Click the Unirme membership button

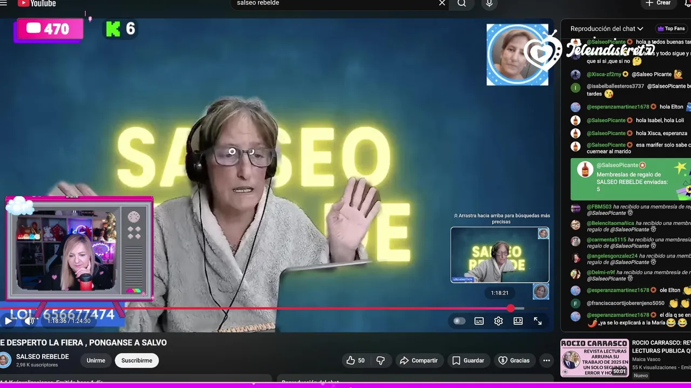96,361
